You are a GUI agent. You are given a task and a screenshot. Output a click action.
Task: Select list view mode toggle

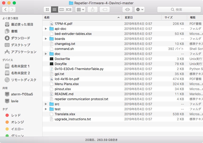click(54, 10)
